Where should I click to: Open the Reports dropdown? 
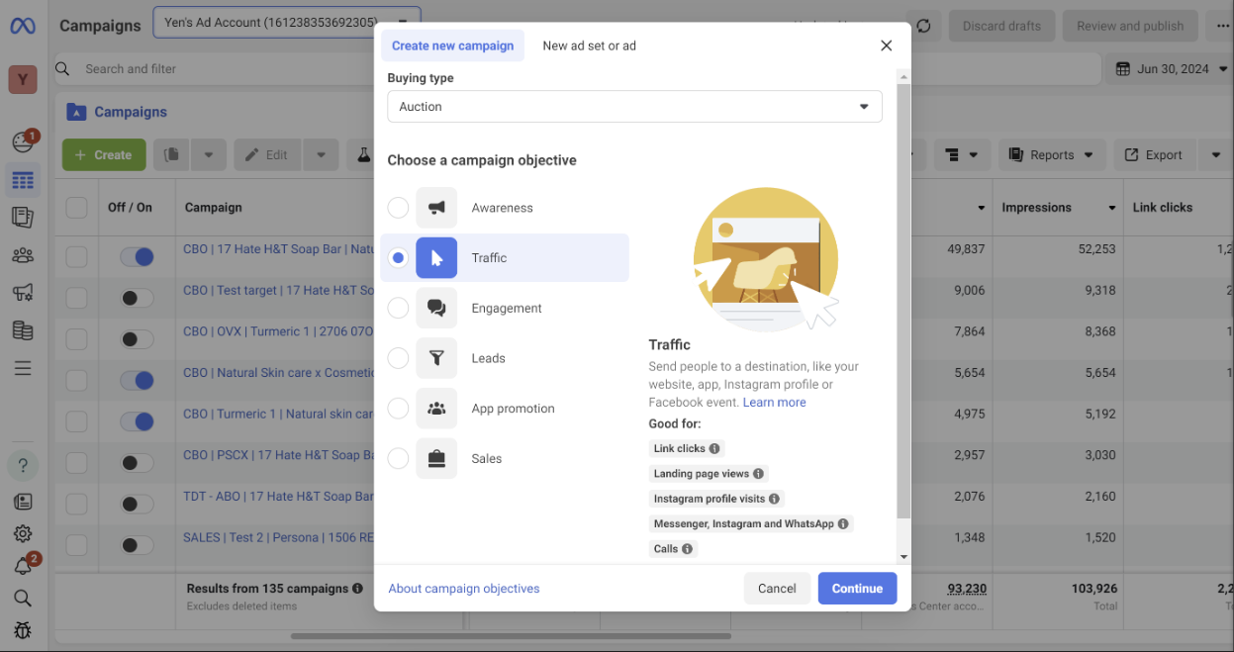(x=1051, y=154)
